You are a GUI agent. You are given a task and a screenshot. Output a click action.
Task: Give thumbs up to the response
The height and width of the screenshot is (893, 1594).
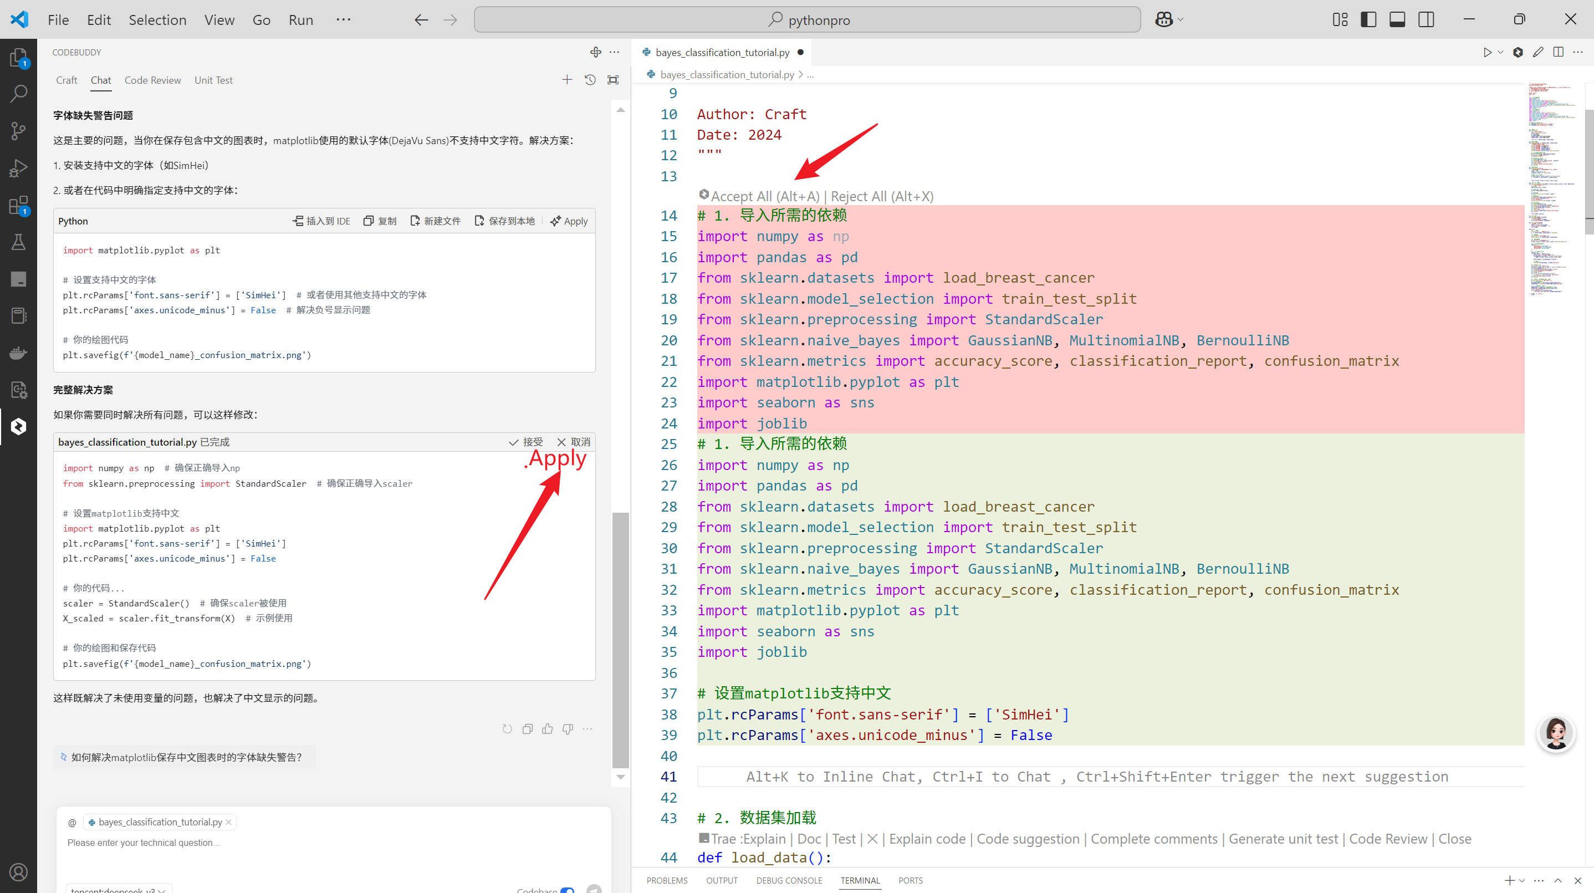click(x=548, y=729)
